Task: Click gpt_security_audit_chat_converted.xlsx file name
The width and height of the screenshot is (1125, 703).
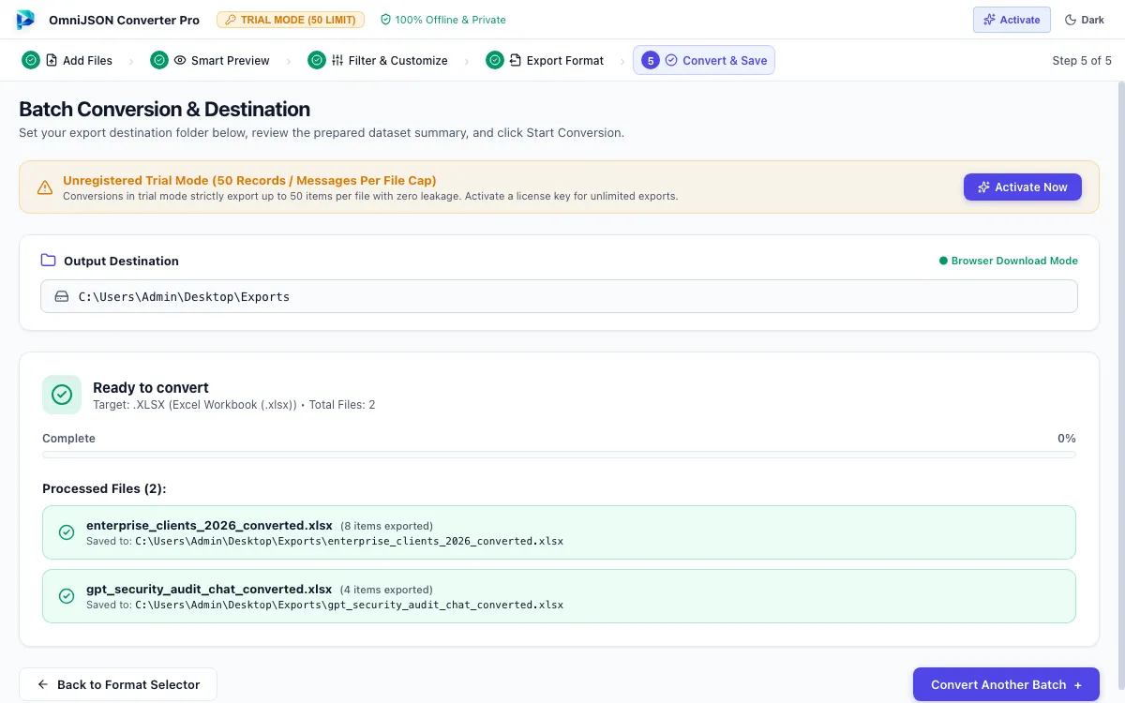Action: pos(209,589)
